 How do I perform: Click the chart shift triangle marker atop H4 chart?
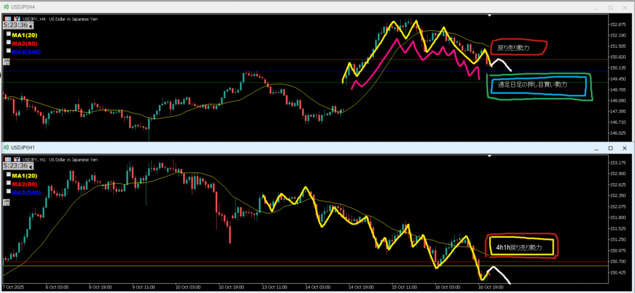pos(490,15)
